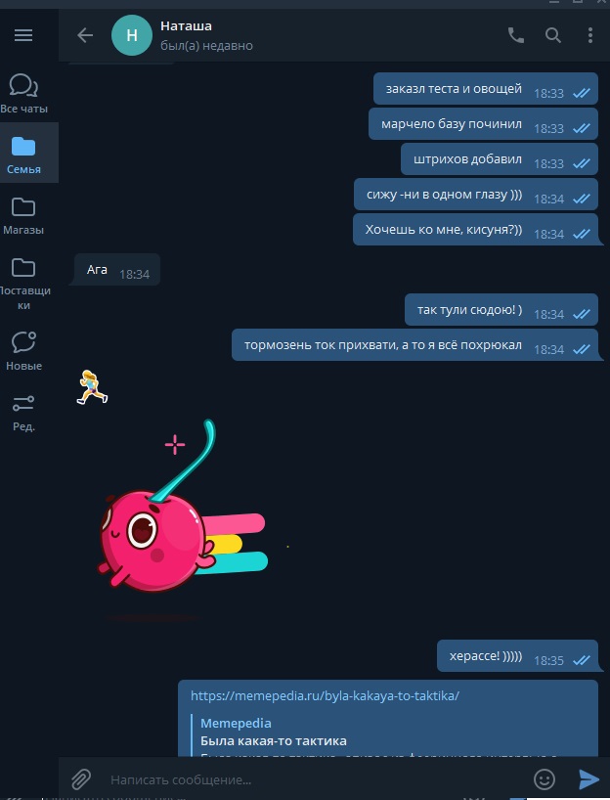Open the memepedia.ru link

(x=325, y=695)
